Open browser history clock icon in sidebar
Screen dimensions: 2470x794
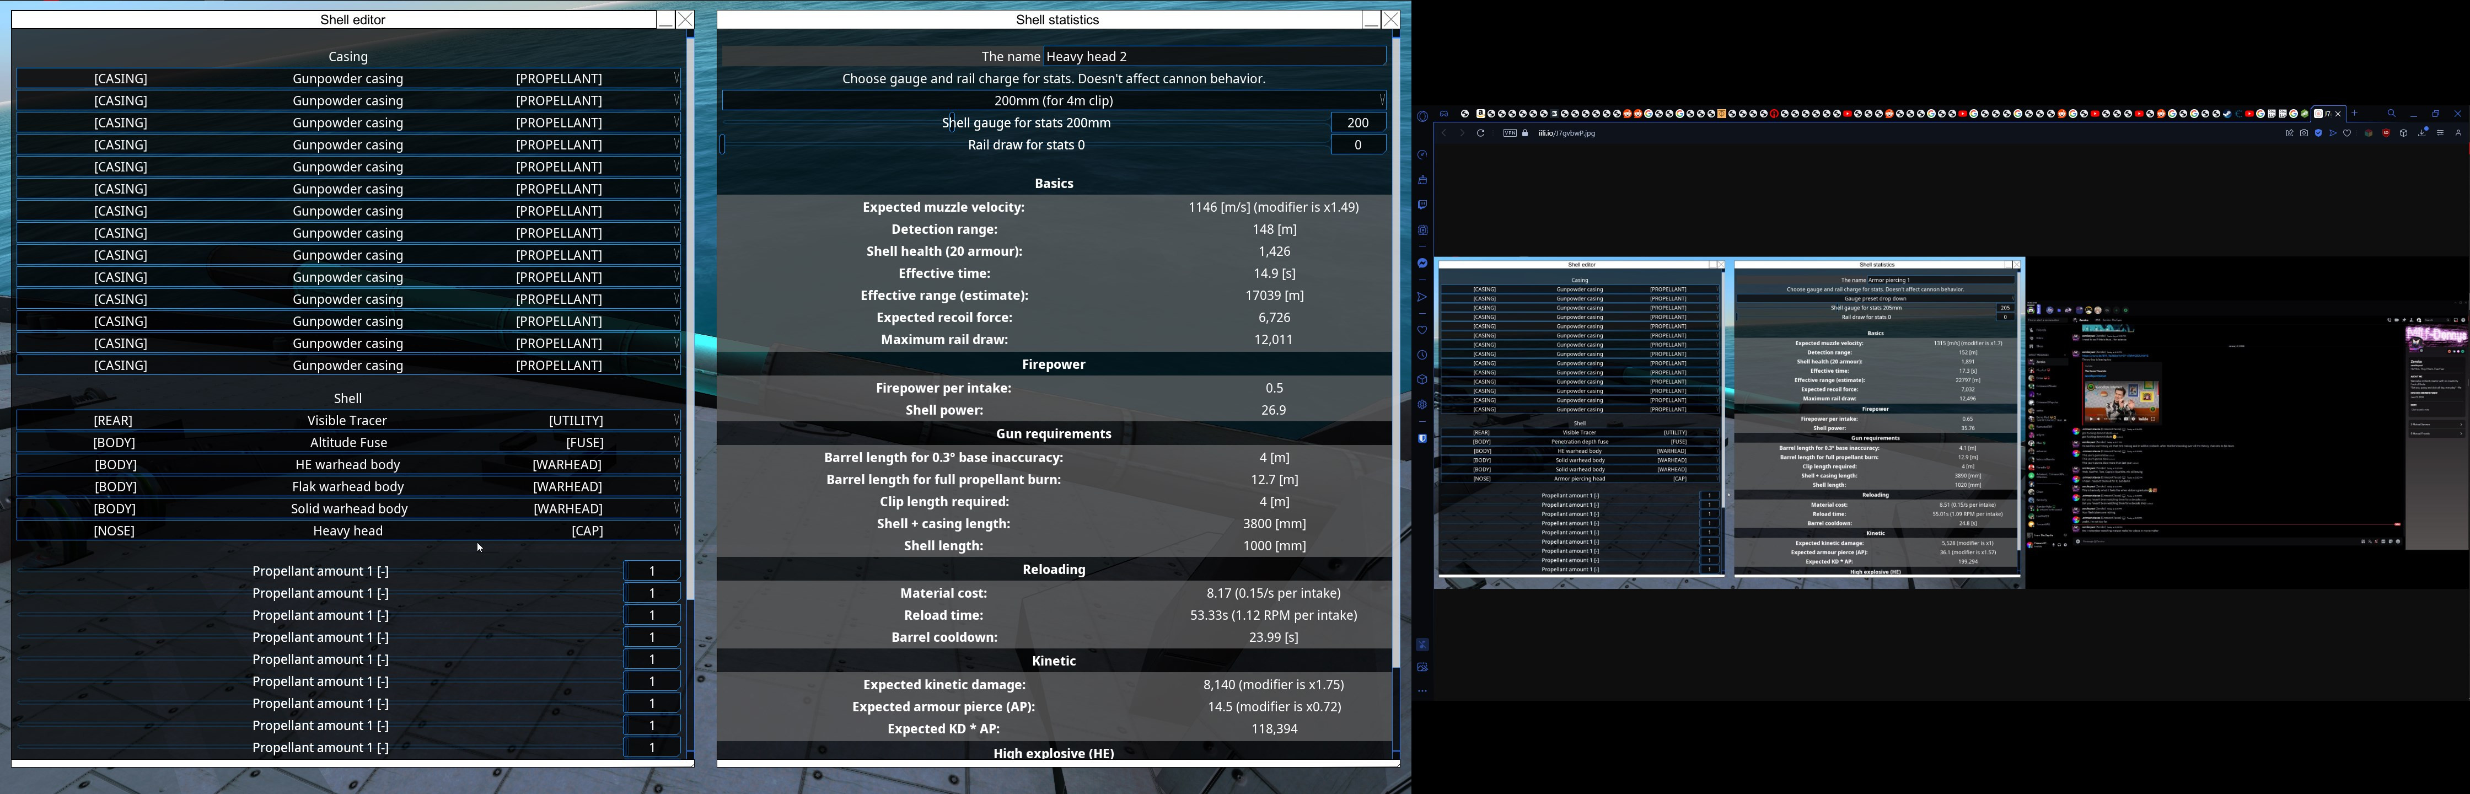(x=1422, y=355)
